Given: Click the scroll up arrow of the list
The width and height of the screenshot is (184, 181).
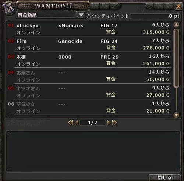Looking at the screenshot, I should 176,25.
